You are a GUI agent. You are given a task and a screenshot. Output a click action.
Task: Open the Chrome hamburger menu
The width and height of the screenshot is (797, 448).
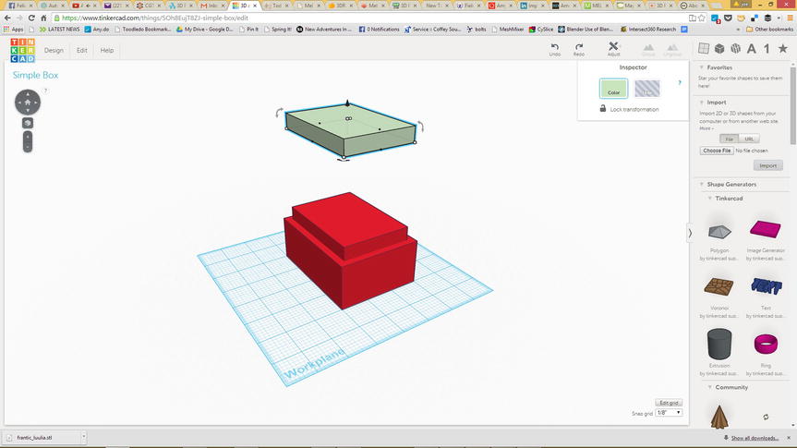[790, 18]
